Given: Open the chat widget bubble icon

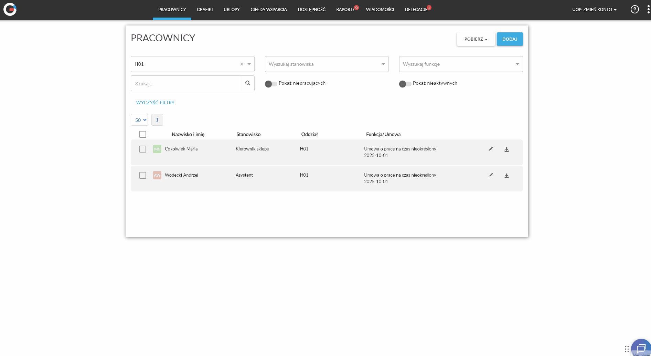Looking at the screenshot, I should pyautogui.click(x=641, y=348).
